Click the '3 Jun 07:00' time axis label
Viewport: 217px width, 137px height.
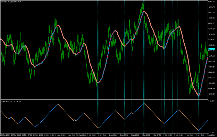(157, 135)
